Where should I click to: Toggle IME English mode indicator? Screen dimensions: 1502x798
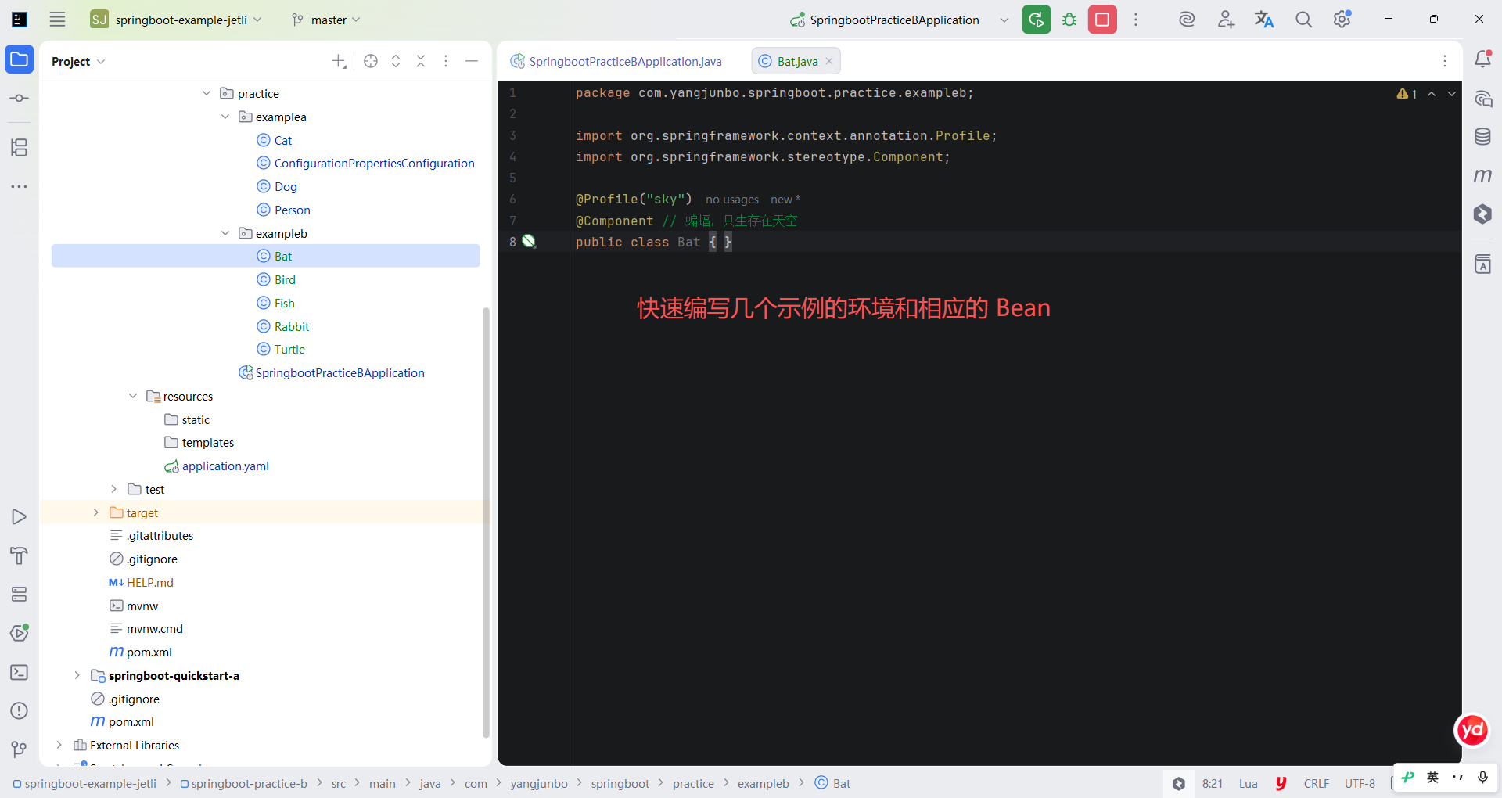tap(1432, 777)
